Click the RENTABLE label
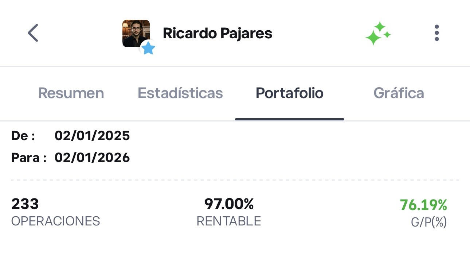470x255 pixels. (229, 221)
